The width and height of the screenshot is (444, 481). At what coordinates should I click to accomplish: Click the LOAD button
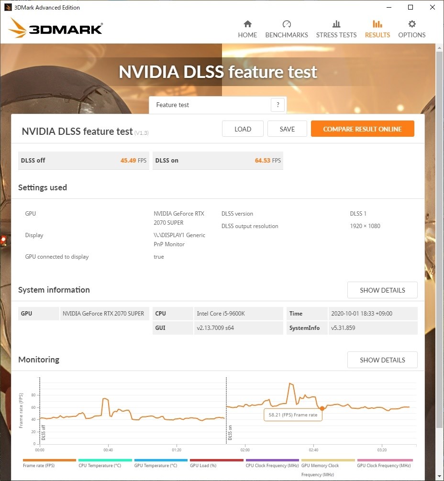point(243,129)
